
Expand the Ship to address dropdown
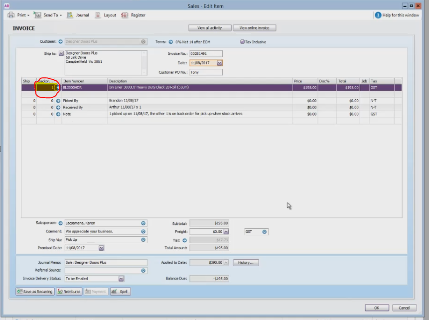pos(61,53)
